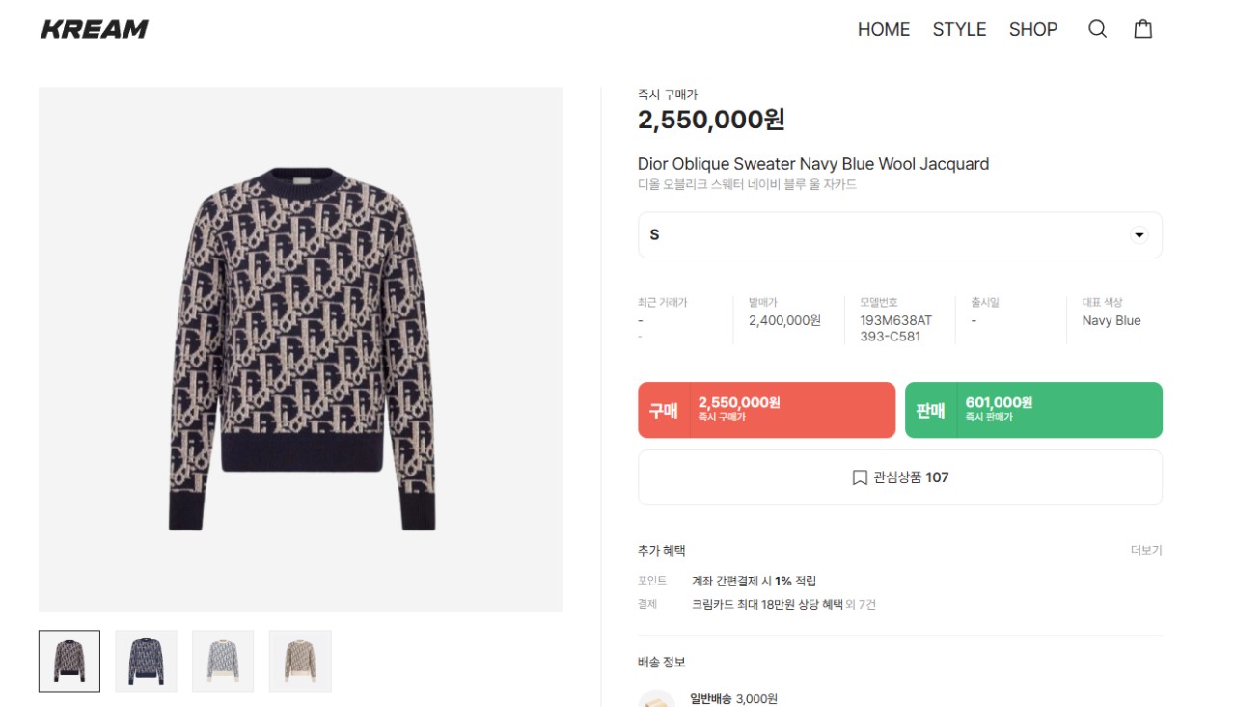This screenshot has width=1235, height=707.
Task: Open the shopping bag icon
Action: coord(1143,29)
